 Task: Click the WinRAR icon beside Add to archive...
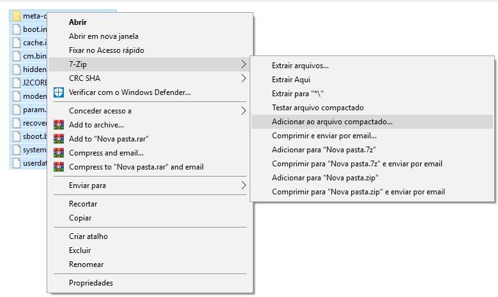[59, 125]
